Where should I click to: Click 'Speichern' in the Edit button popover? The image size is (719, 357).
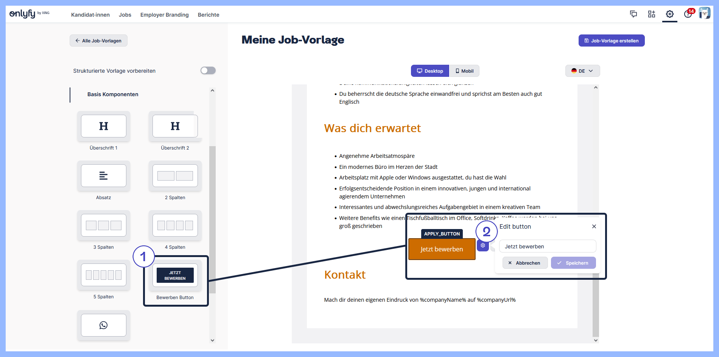pos(573,262)
